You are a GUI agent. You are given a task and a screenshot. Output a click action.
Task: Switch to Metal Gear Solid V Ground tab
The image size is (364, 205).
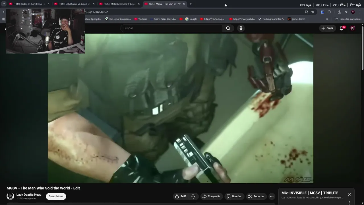[x=119, y=4]
